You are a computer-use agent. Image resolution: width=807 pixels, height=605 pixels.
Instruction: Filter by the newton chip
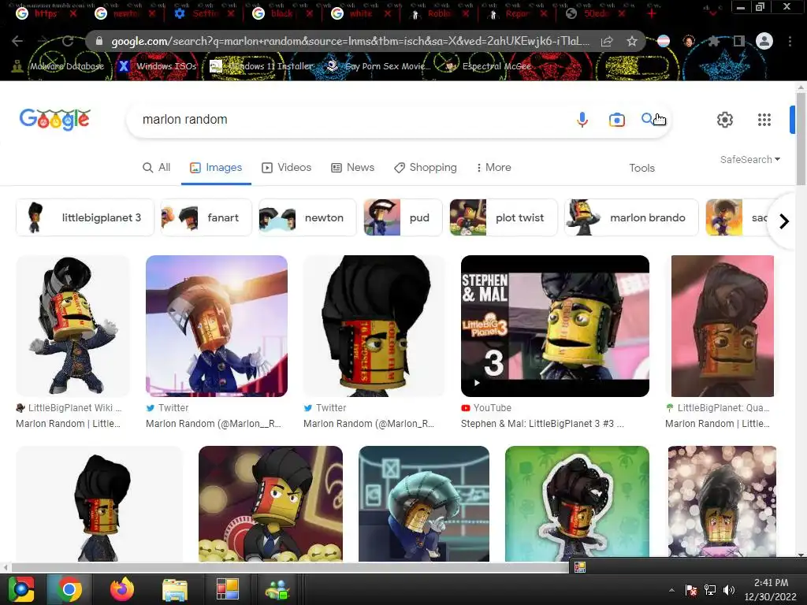point(307,217)
